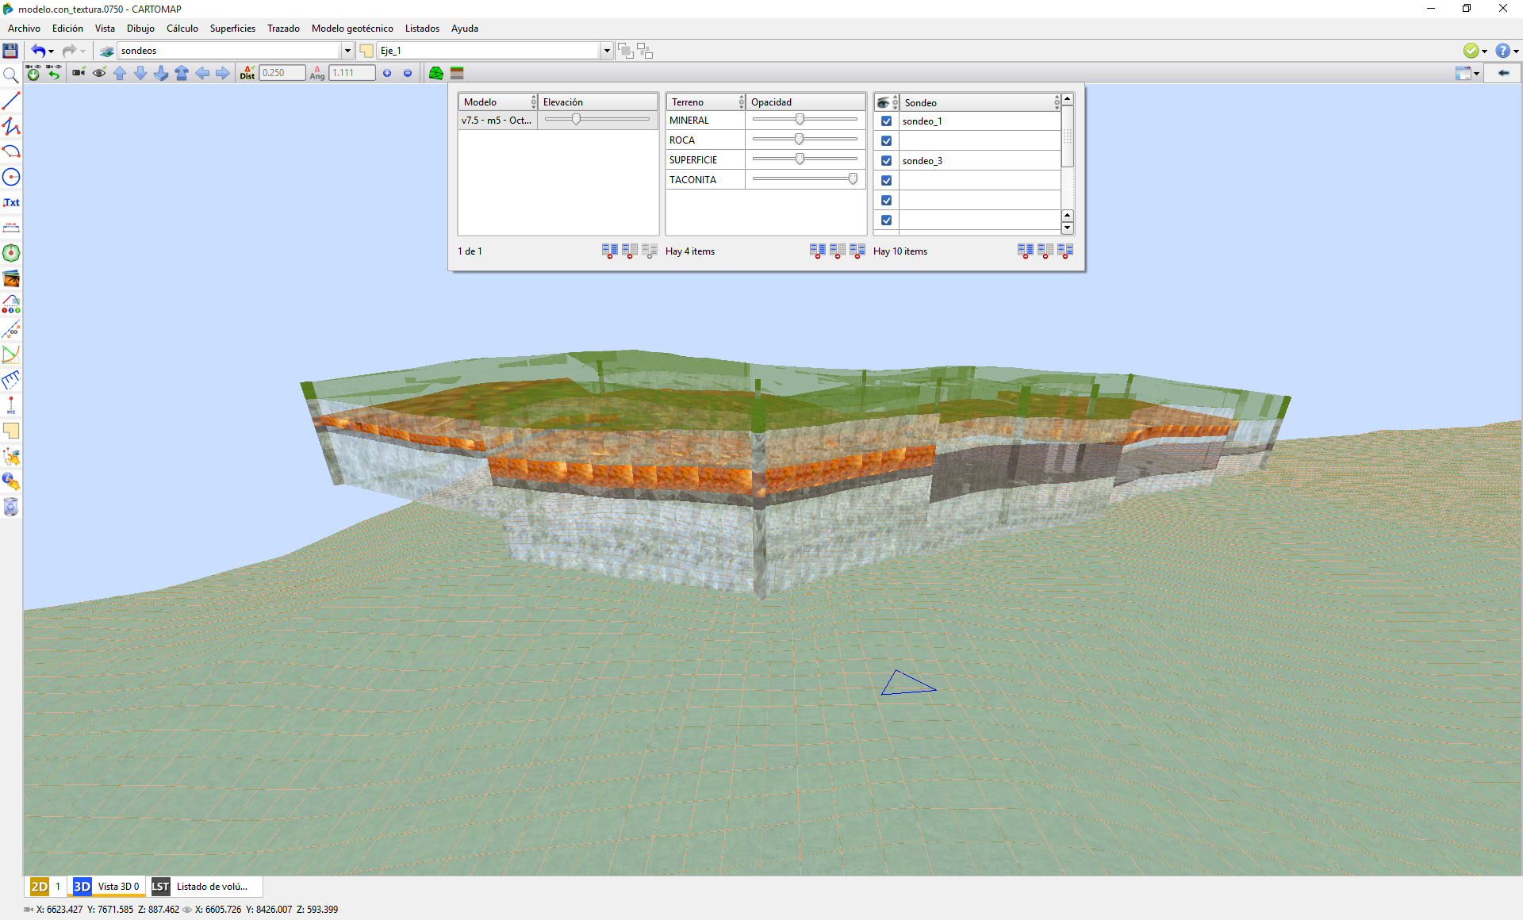Click the Save disk icon
The image size is (1523, 920).
tap(10, 51)
